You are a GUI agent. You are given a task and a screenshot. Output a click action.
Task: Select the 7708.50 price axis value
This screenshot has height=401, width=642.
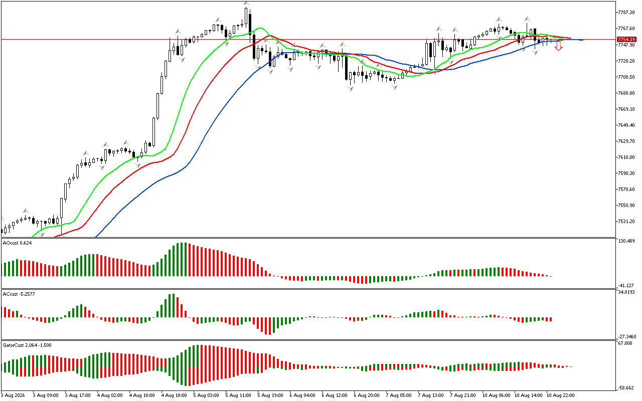pos(625,77)
